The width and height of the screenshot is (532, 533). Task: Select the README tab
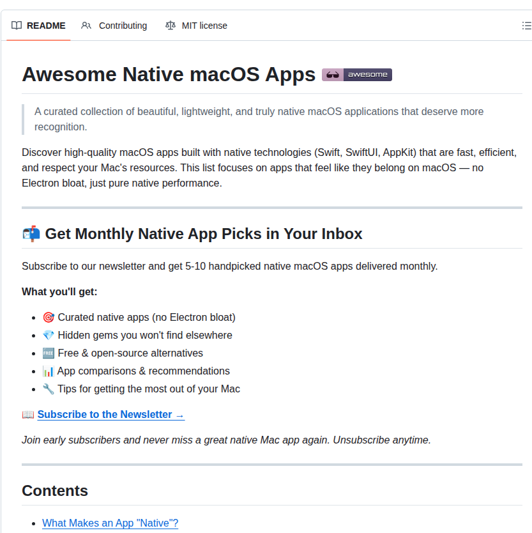45,26
